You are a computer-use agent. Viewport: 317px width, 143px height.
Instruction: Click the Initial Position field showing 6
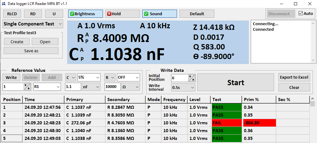[180, 78]
